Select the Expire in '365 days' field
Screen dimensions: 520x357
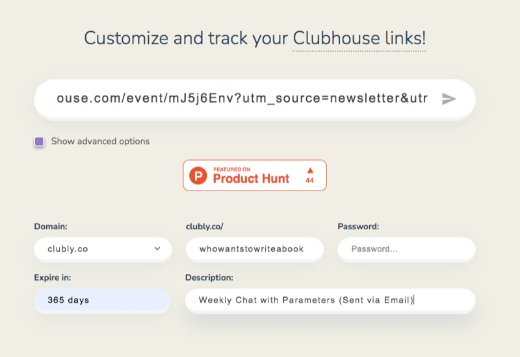coord(102,300)
